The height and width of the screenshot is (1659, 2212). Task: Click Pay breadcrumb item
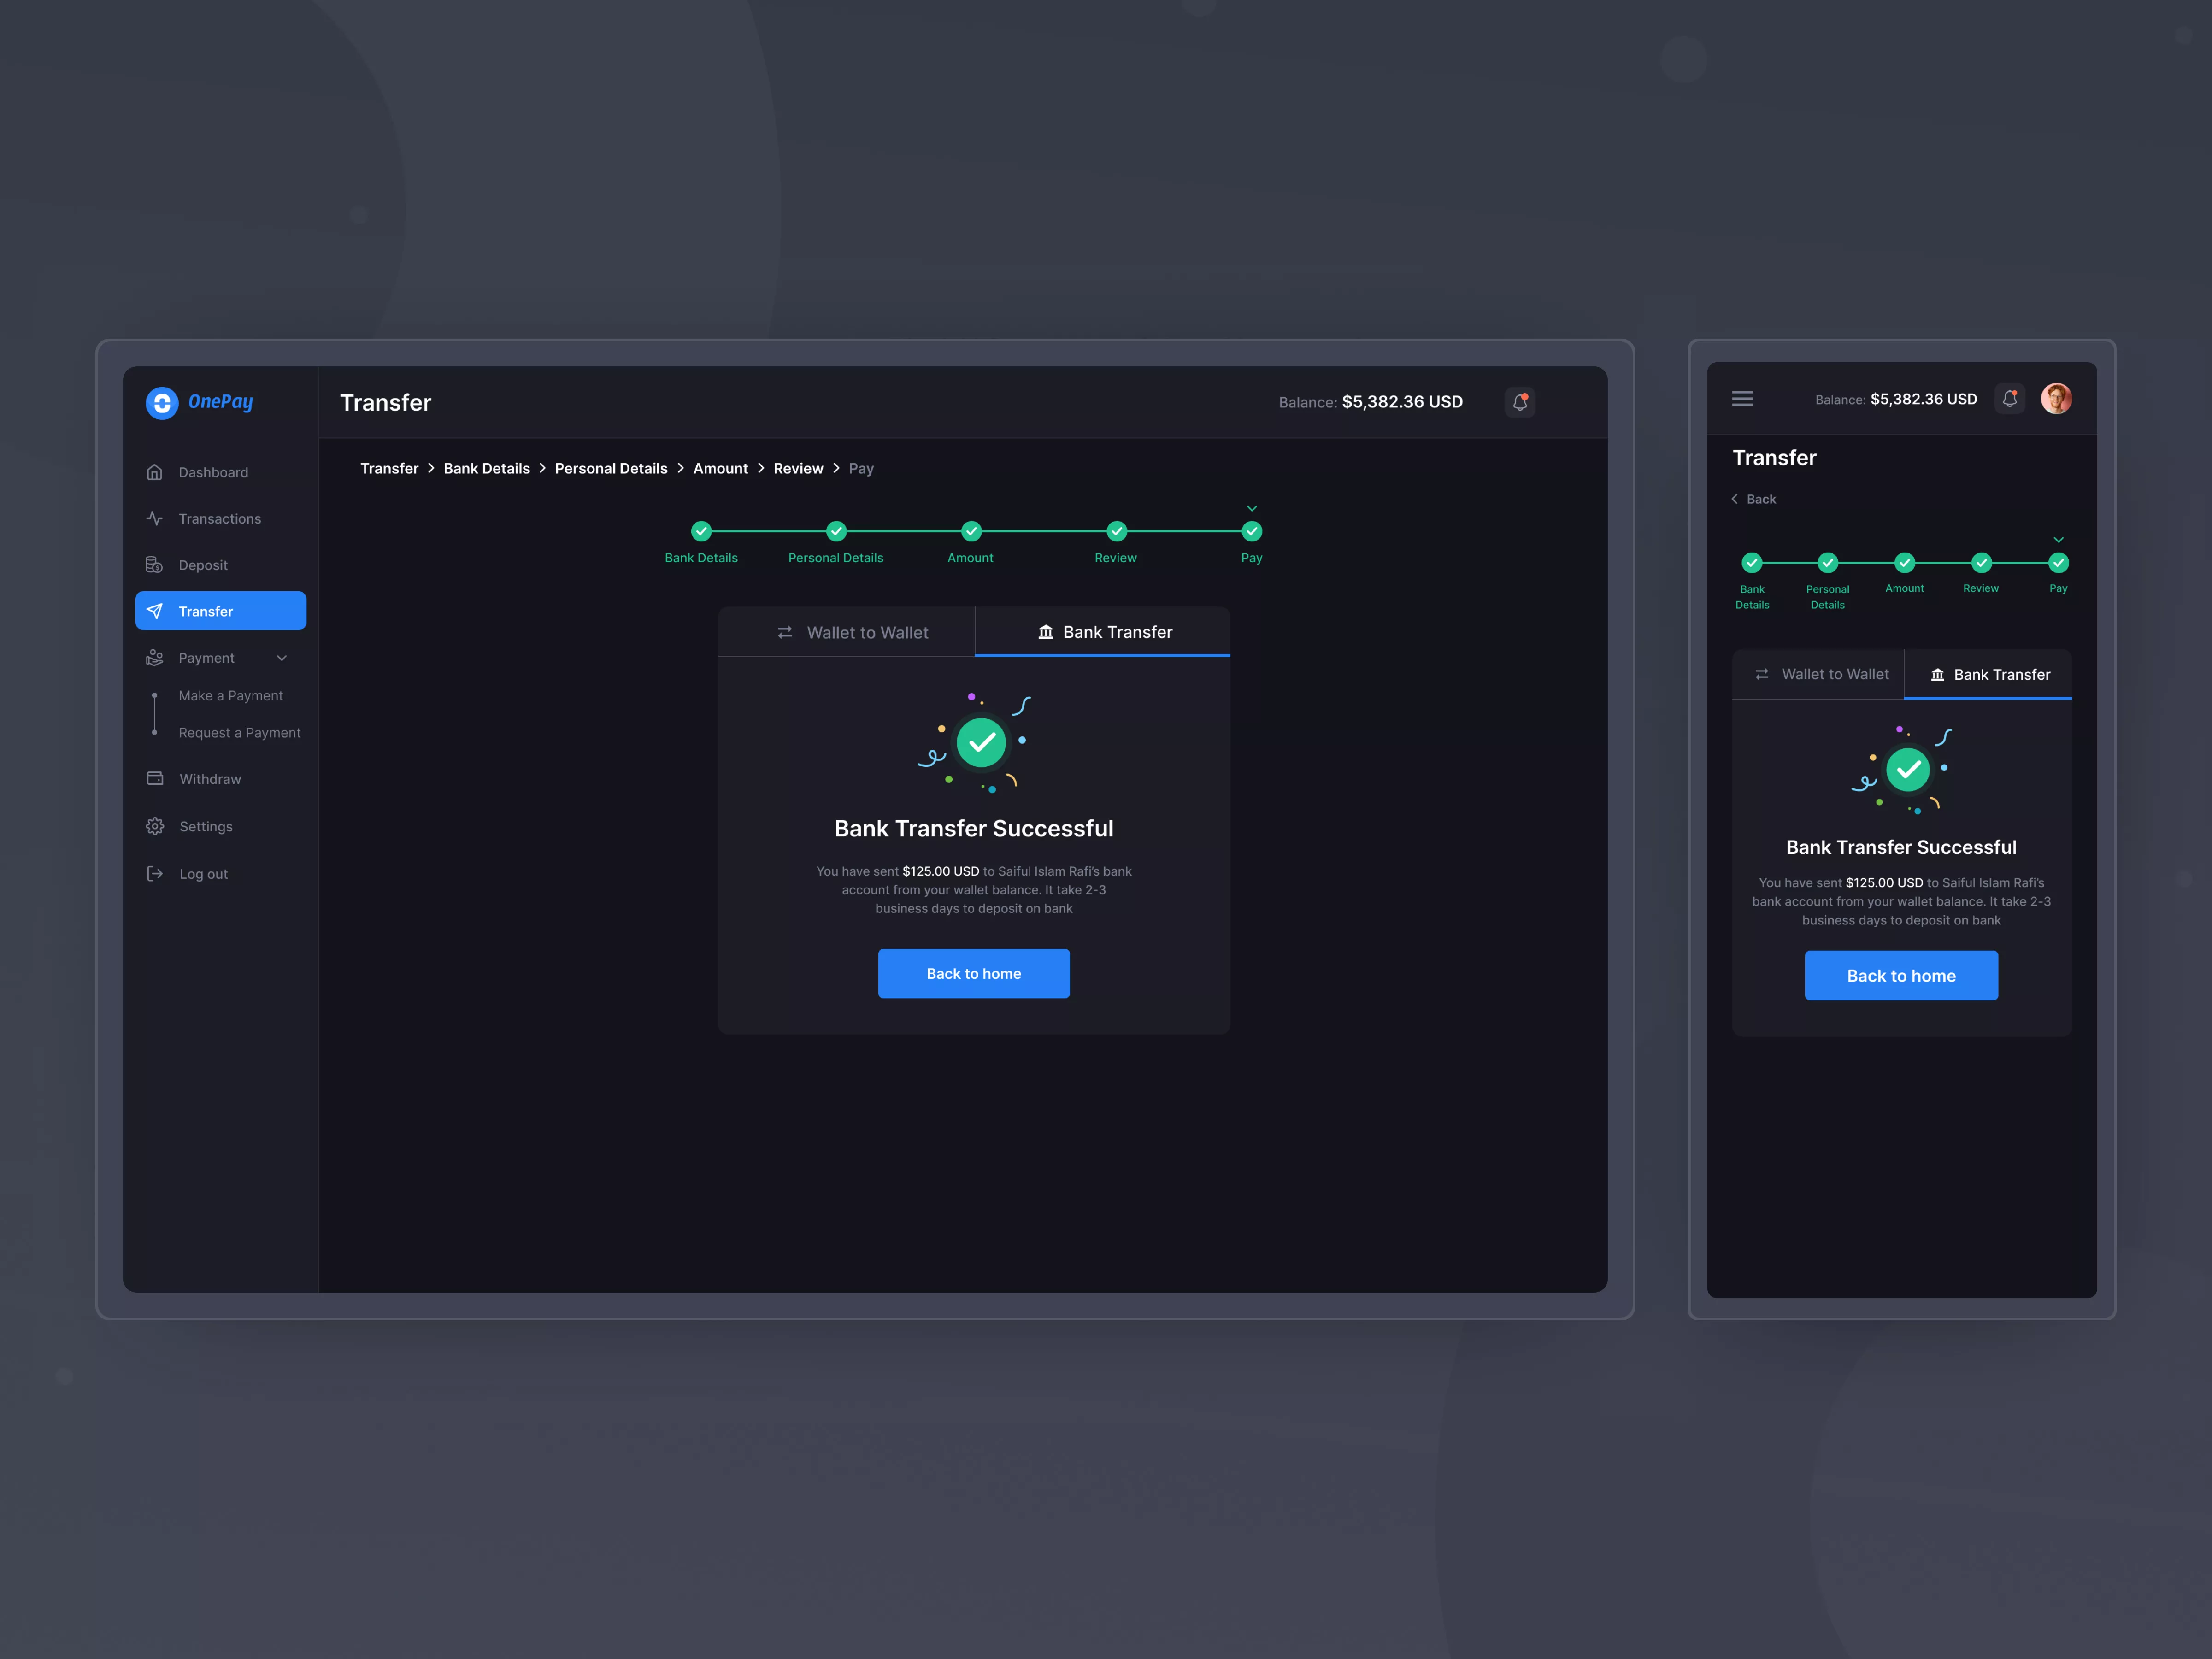pos(861,468)
